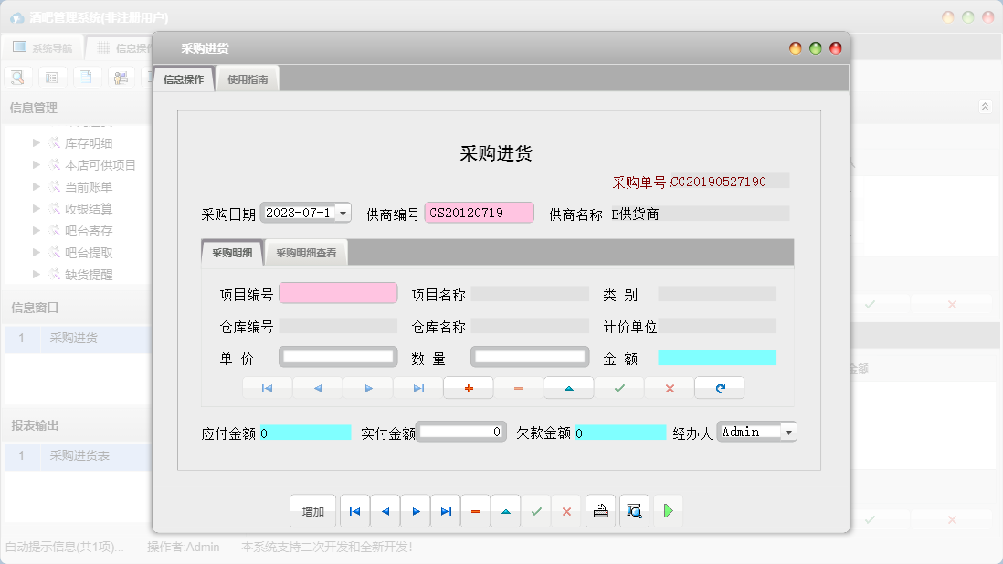
Task: Refresh data with the circular arrow icon
Action: pos(719,387)
